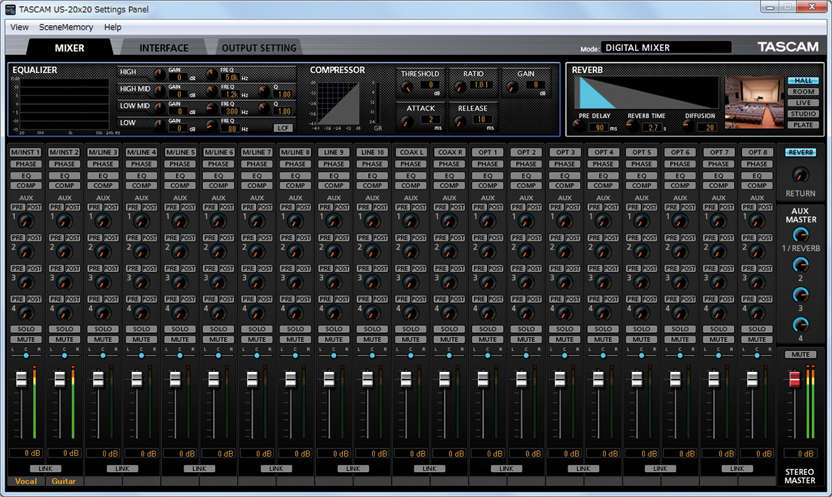The height and width of the screenshot is (497, 832).
Task: Click AUX 1 send knob on M/INST 1
Action: (x=26, y=221)
